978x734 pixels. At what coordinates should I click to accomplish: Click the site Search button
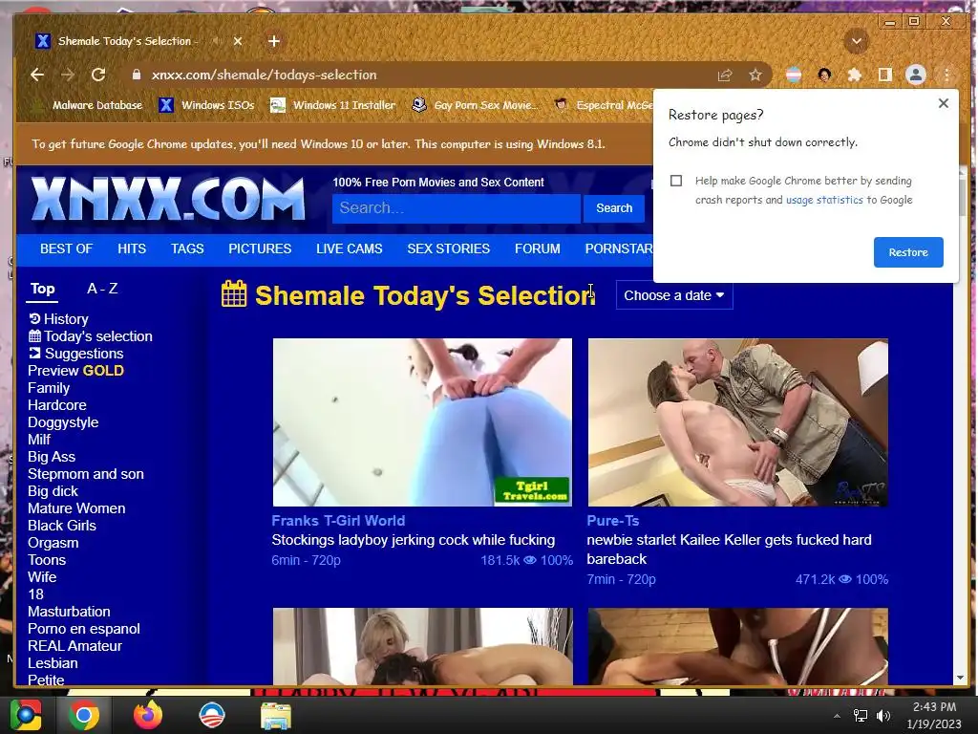click(614, 207)
